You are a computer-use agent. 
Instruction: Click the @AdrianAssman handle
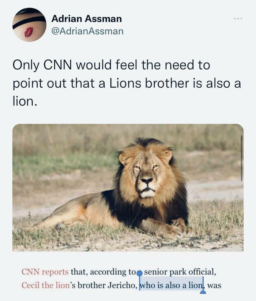pyautogui.click(x=87, y=32)
